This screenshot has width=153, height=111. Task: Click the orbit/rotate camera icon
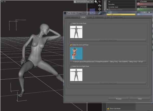pos(99,5)
